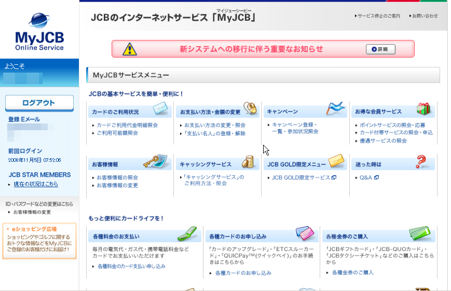Click the blue flag icon beside キャンペーン
The height and width of the screenshot is (291, 451).
click(335, 108)
